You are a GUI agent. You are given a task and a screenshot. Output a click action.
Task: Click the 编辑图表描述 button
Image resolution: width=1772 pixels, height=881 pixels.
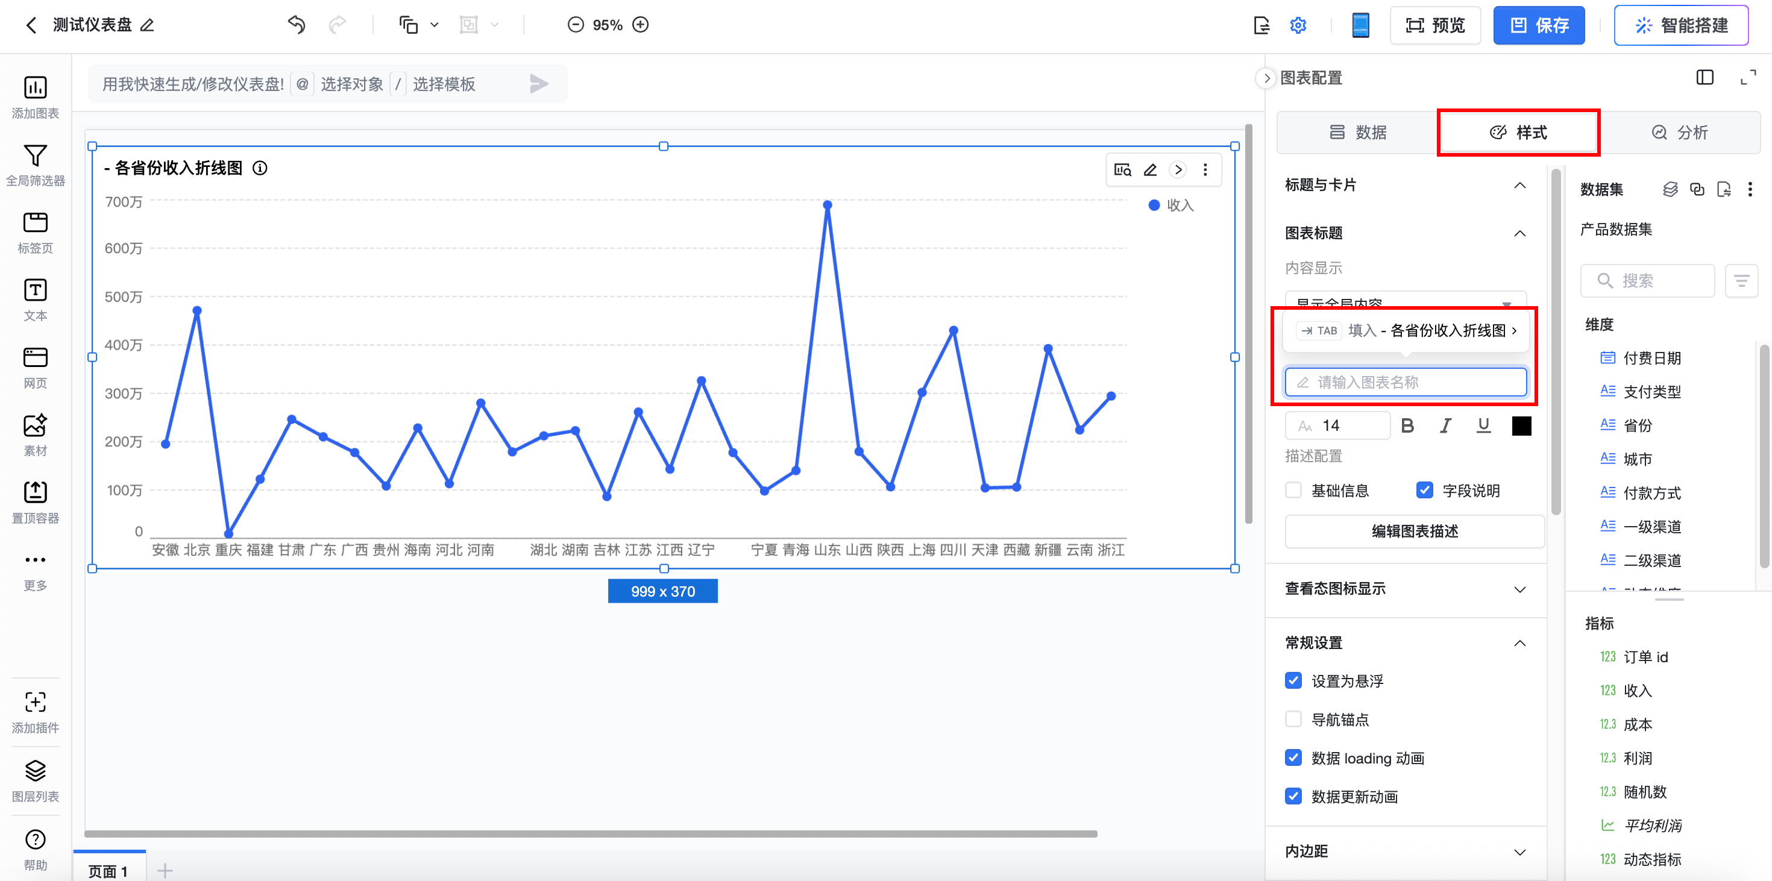click(x=1415, y=531)
